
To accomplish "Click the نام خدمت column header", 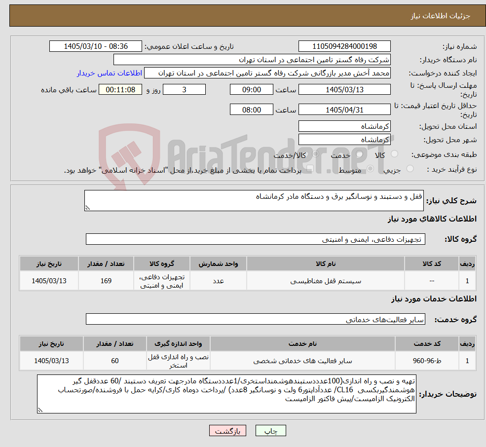I will click(302, 344).
